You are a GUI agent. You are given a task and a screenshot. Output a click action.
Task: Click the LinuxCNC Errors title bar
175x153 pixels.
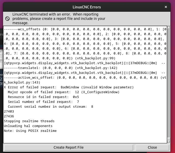pos(87,7)
